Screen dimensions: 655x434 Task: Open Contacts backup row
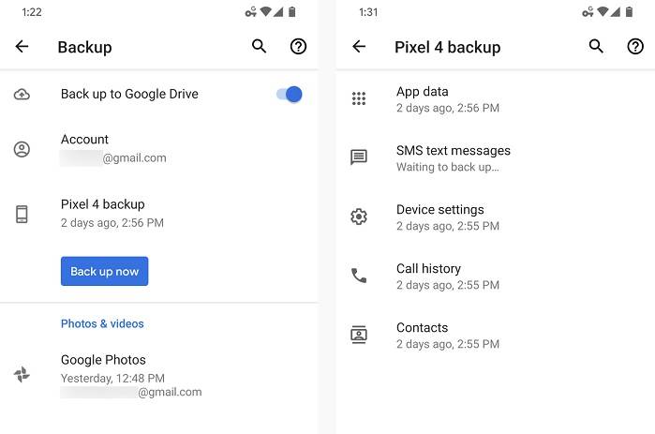(495, 336)
